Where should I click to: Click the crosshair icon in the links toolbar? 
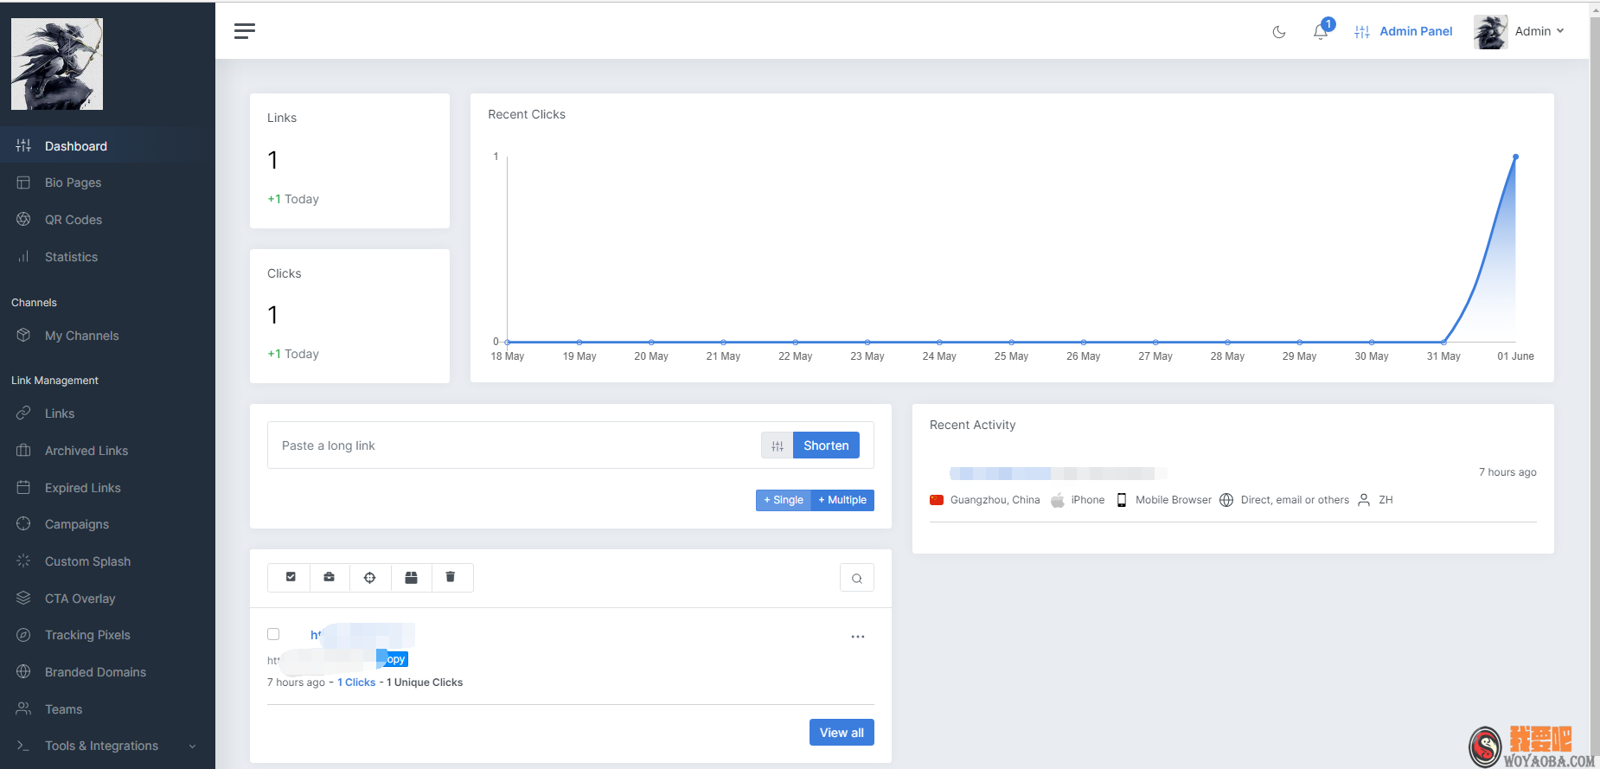pyautogui.click(x=370, y=577)
